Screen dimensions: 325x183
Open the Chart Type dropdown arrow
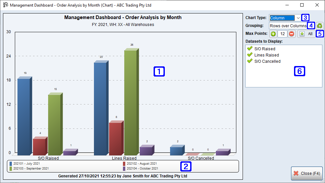click(x=298, y=18)
